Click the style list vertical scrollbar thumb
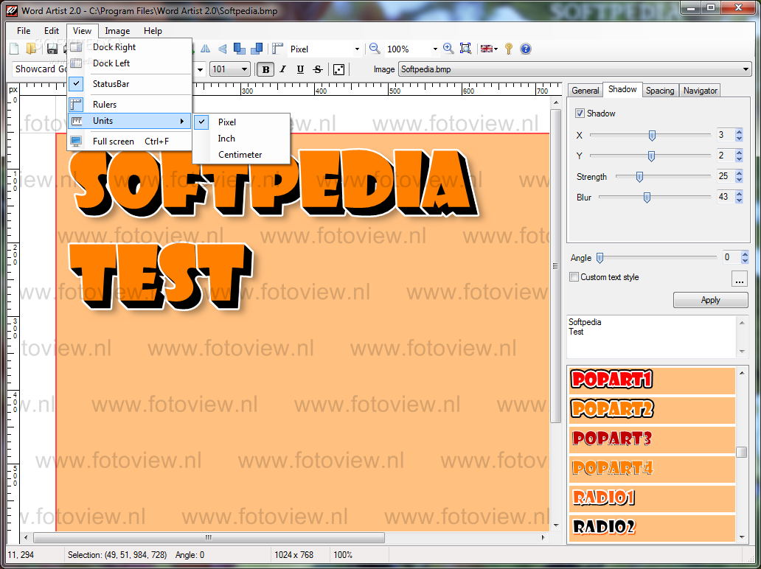This screenshot has width=761, height=569. coord(741,452)
